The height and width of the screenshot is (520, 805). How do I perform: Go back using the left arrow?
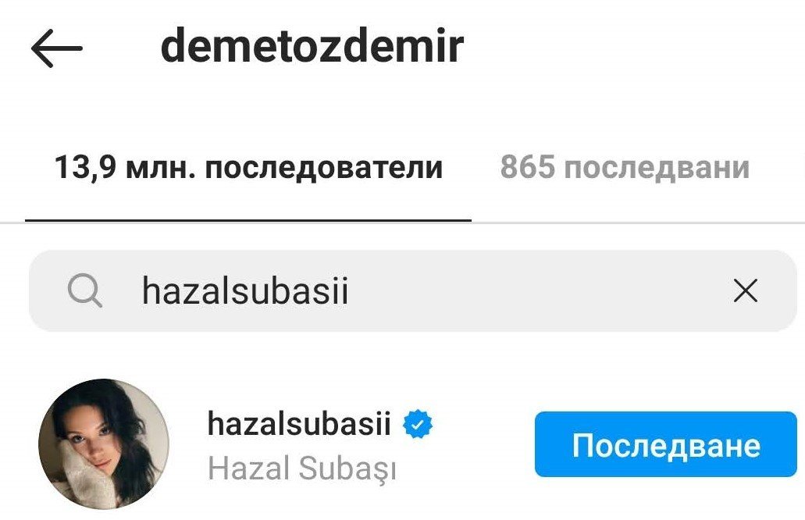56,48
